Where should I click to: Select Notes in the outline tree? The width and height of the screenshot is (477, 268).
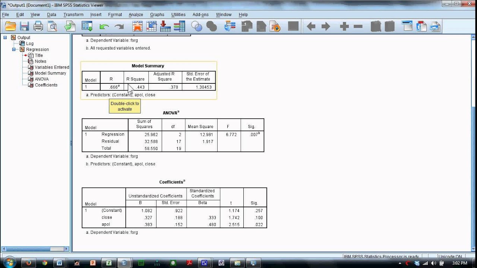[x=41, y=61]
